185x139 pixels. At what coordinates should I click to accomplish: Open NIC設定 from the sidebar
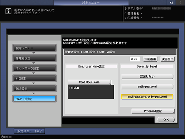(34, 78)
